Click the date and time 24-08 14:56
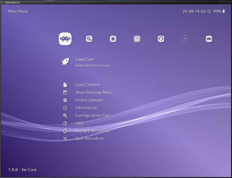Image resolution: width=232 pixels, height=178 pixels. click(194, 11)
